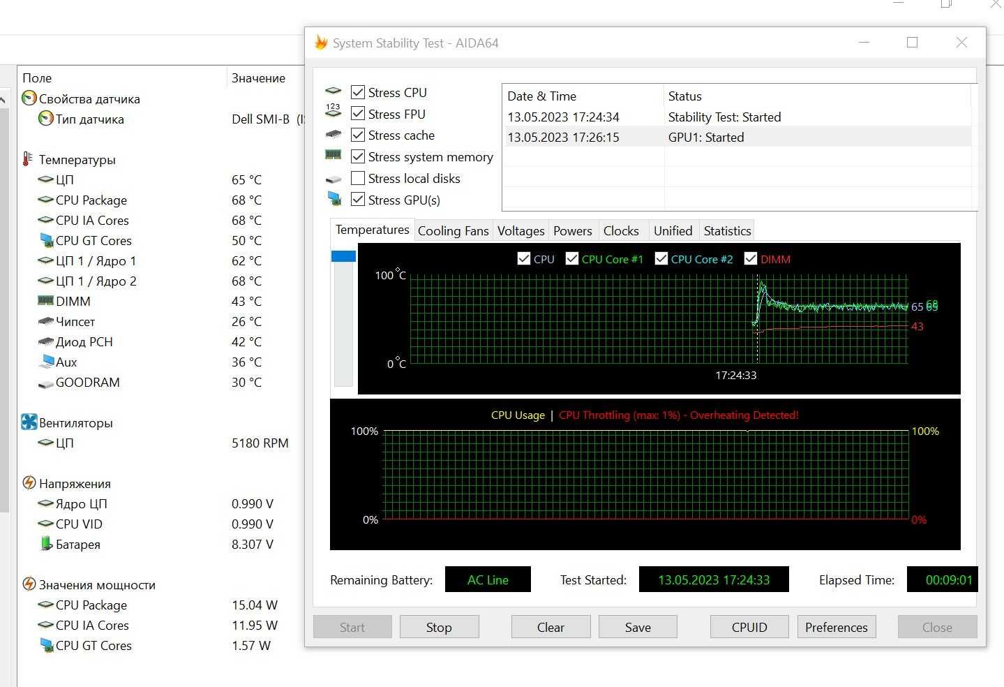Enable the Stress local disks checkbox

coord(358,178)
